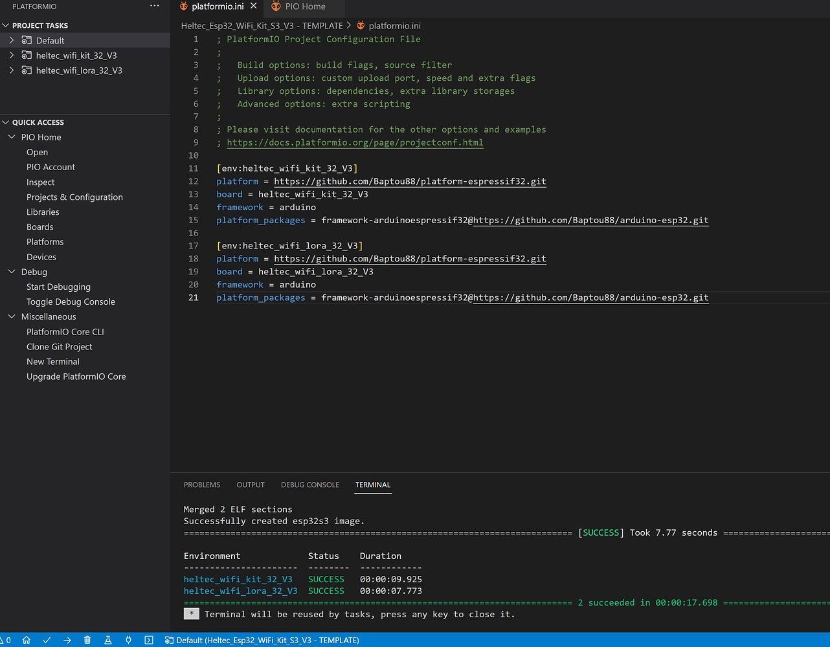
Task: Close the platformio.ini editor tab
Action: point(254,6)
